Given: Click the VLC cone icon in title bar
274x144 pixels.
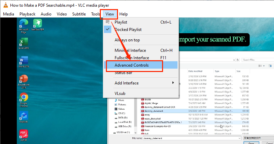Looking at the screenshot, I should pos(6,5).
